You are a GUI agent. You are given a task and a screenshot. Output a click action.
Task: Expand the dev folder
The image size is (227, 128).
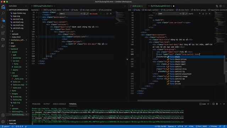[12, 43]
